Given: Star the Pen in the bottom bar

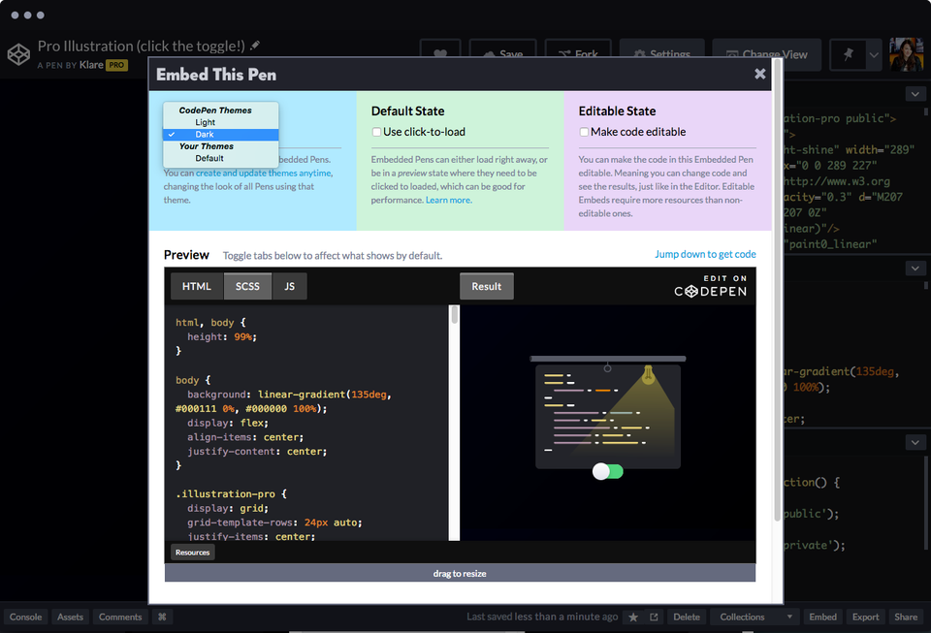Looking at the screenshot, I should 631,617.
